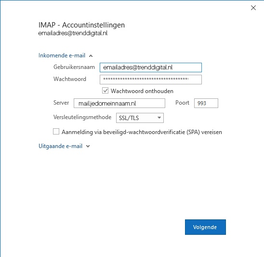Click the 'Inkomende e-mail' section header
Image resolution: width=264 pixels, height=257 pixels.
click(62, 55)
